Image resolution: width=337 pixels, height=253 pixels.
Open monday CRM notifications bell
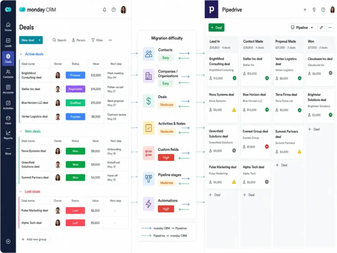[x=104, y=10]
